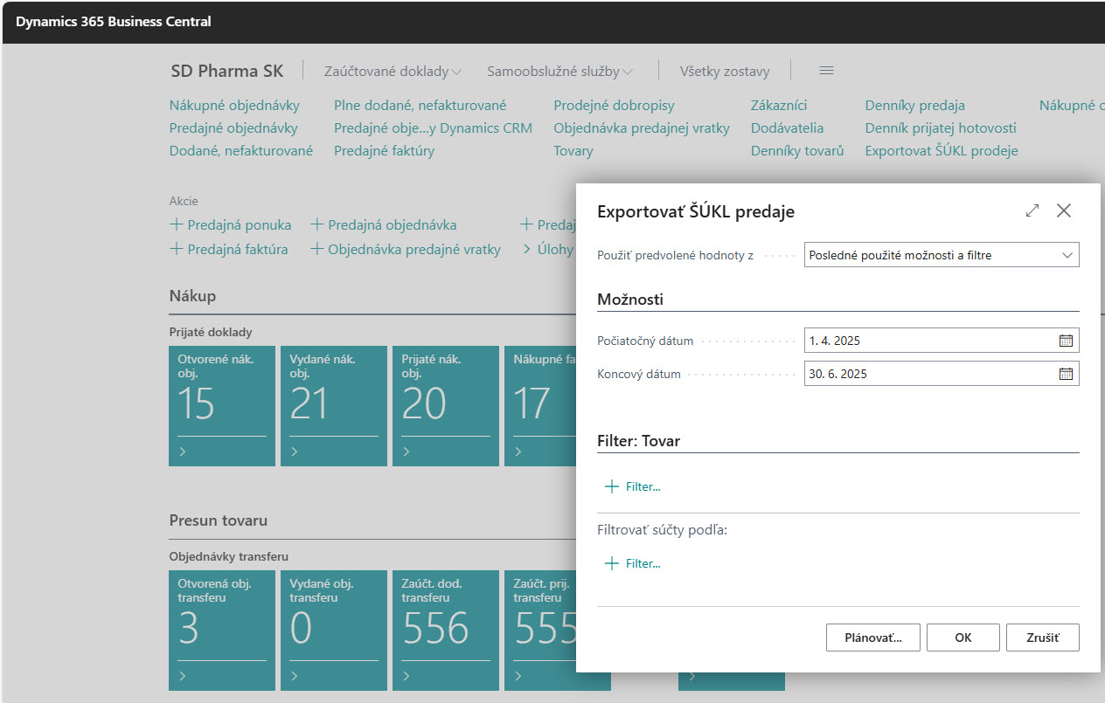Expand Zaúčtované doklady menu
Screen dimensions: 1105x703
tap(393, 72)
